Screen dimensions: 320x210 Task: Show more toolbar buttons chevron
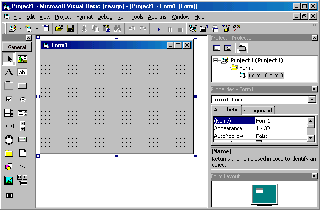click(x=314, y=25)
